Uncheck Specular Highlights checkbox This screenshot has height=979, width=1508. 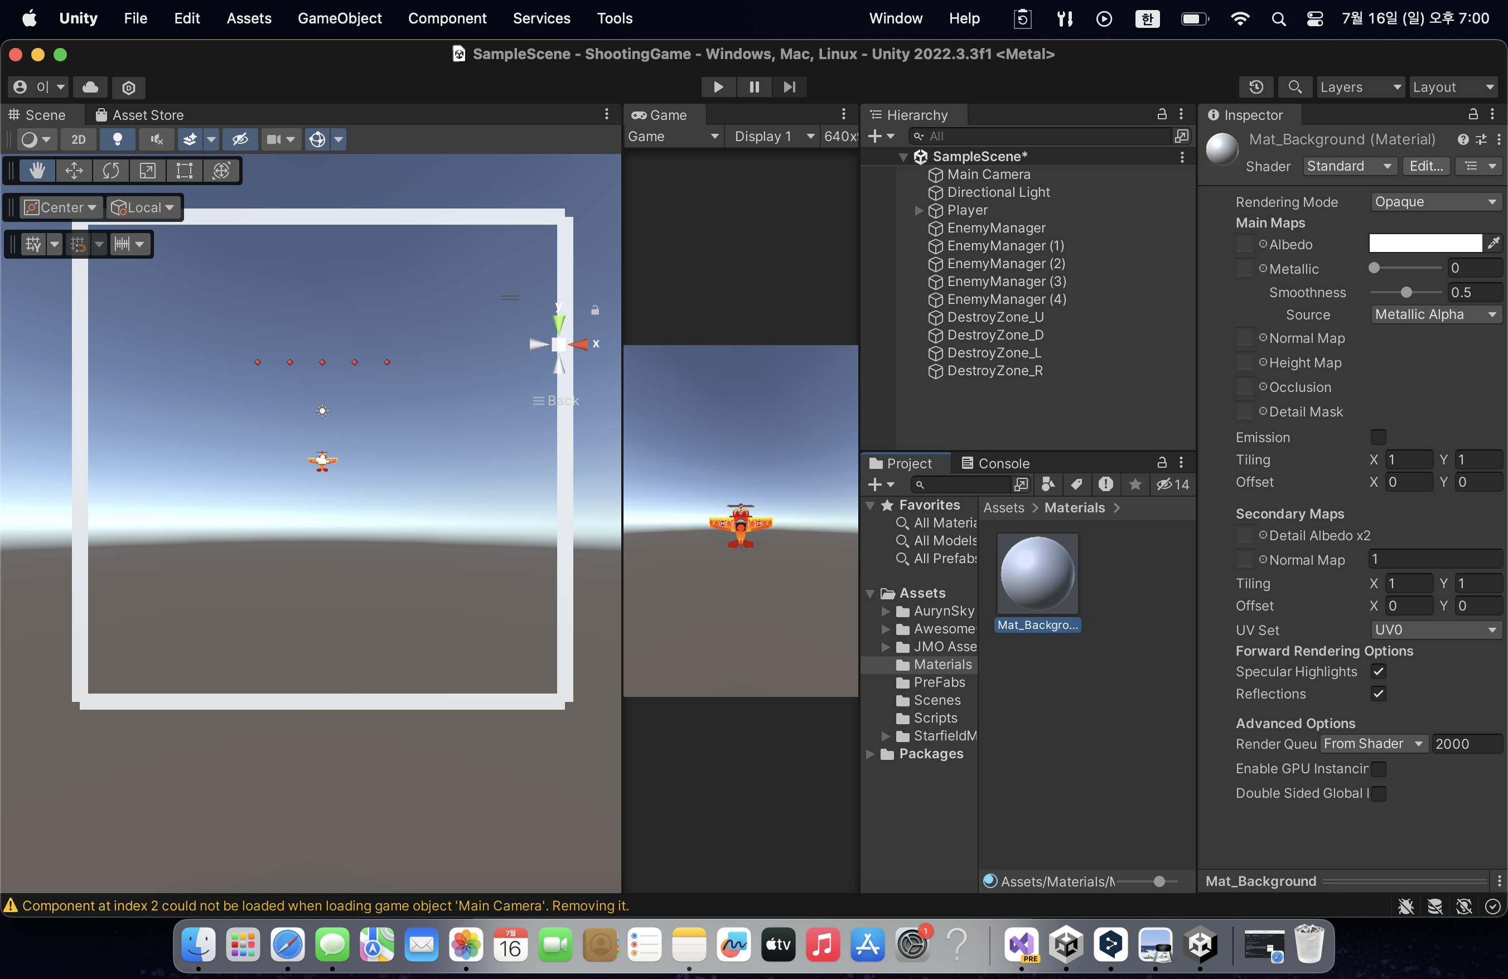[1378, 671]
